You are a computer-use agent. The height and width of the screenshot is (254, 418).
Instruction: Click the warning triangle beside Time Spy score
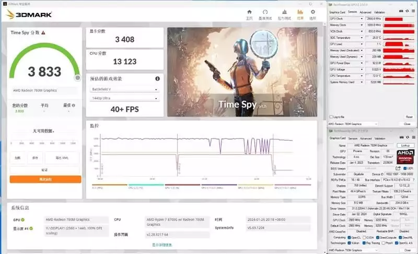(x=43, y=33)
